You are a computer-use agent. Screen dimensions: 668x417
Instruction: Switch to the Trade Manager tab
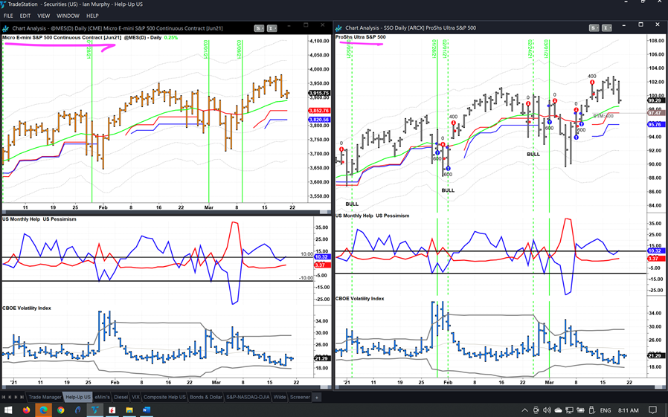pos(45,397)
